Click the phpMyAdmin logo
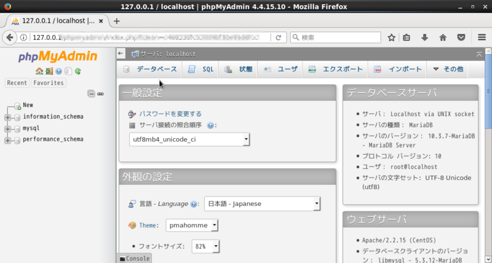The width and height of the screenshot is (492, 263). [58, 57]
